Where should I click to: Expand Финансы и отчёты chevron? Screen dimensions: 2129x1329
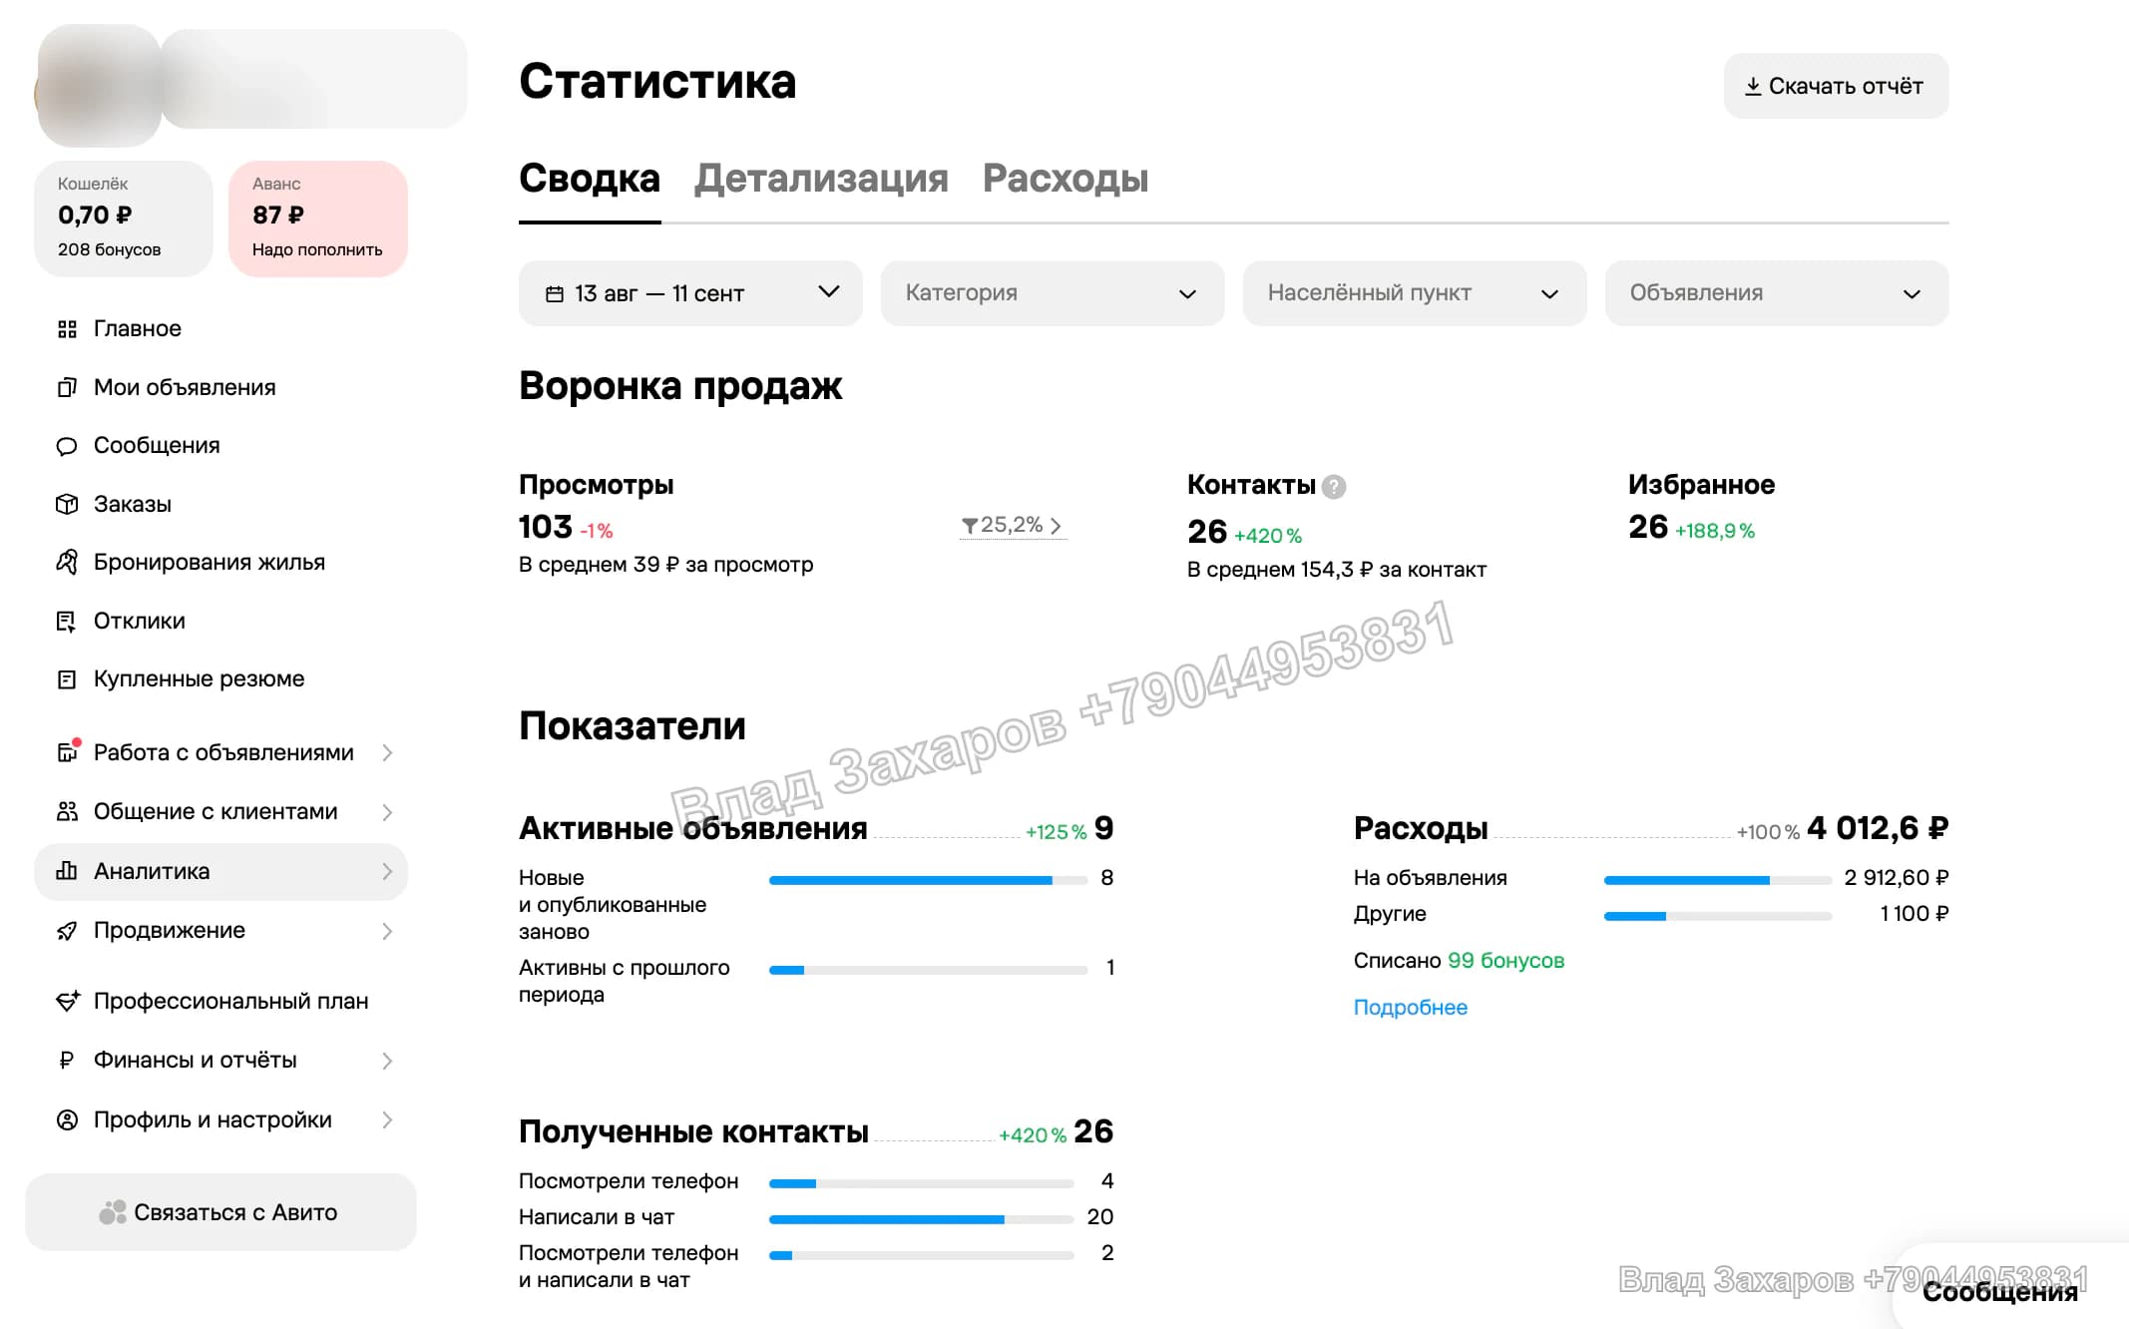(x=387, y=1061)
